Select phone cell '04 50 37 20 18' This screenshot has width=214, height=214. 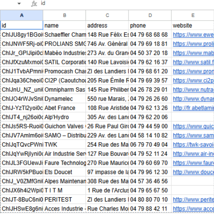point(150,53)
